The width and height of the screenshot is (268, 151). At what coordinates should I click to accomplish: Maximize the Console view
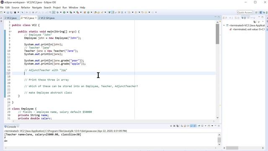[219, 126]
